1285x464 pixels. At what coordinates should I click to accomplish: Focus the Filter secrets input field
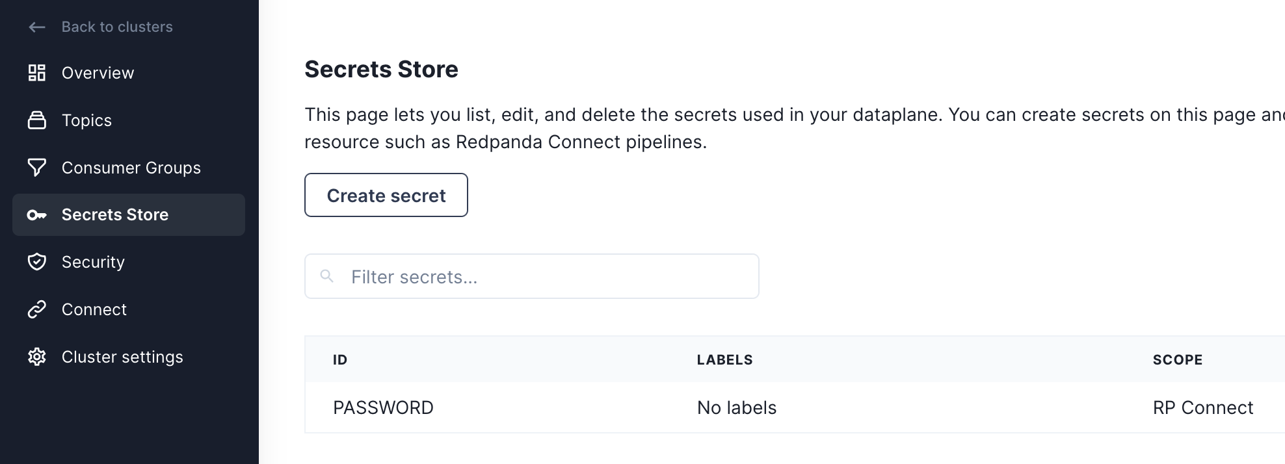point(546,277)
